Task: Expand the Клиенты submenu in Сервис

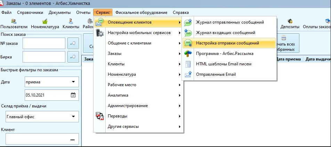Action: point(138,64)
